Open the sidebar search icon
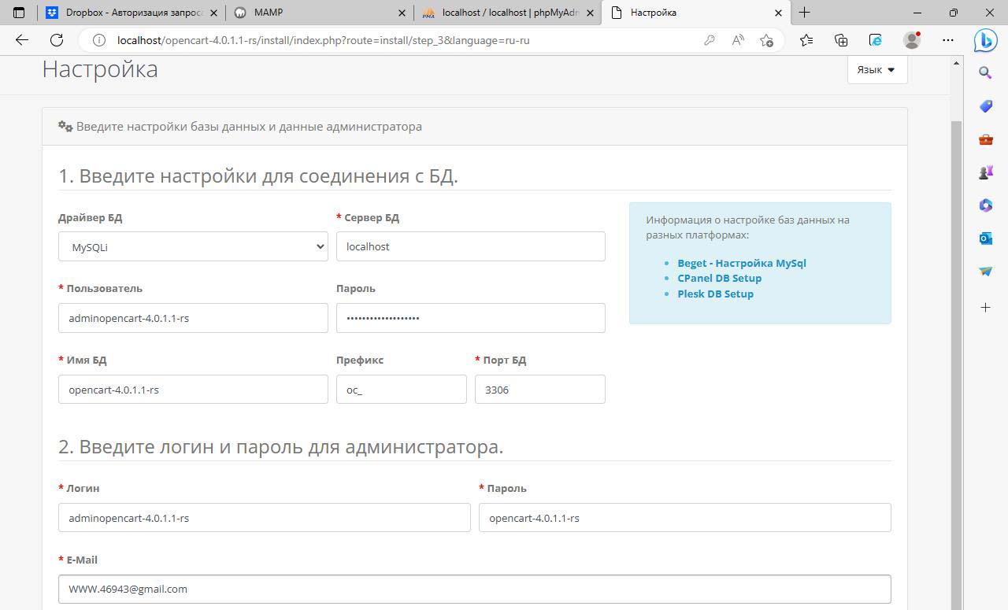Image resolution: width=1008 pixels, height=610 pixels. [985, 73]
